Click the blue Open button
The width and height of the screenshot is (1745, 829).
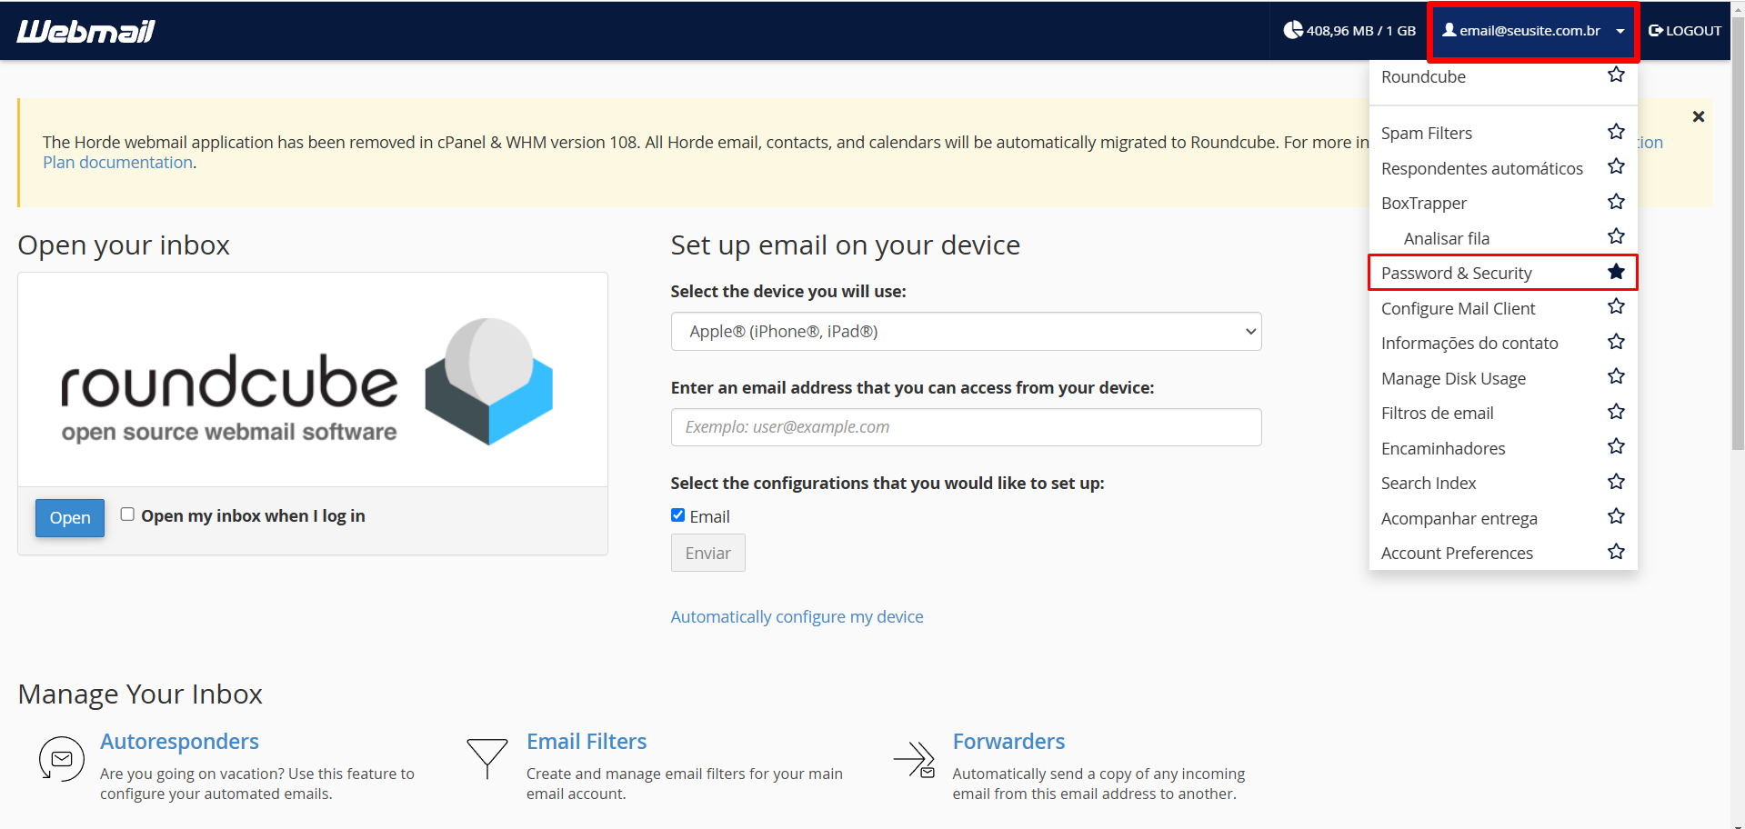click(70, 518)
